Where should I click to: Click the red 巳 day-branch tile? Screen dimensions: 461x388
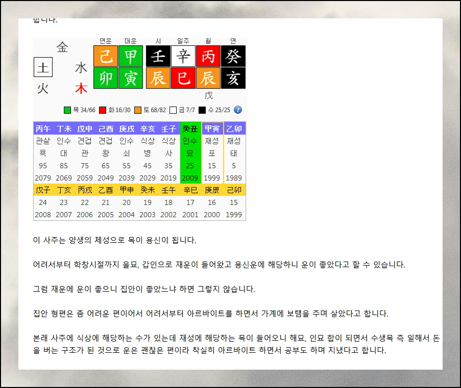click(183, 78)
